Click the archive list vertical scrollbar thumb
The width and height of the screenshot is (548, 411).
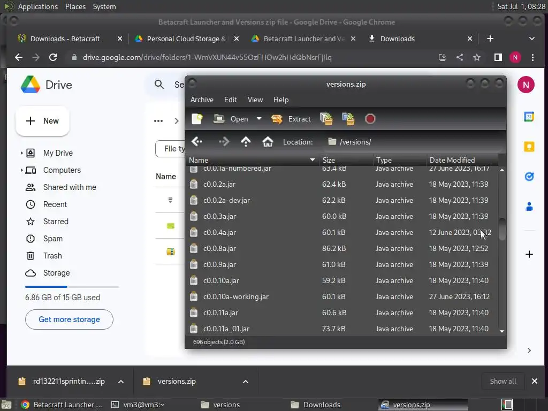pyautogui.click(x=502, y=229)
